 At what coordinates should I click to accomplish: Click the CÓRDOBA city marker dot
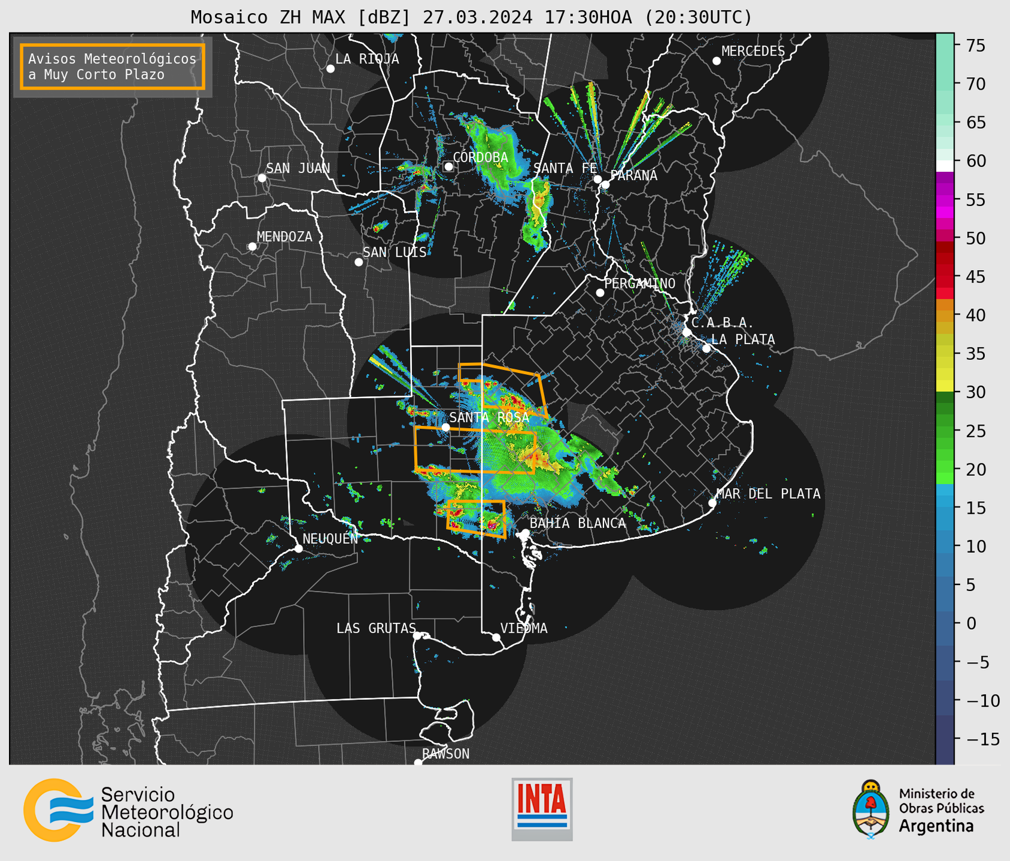pos(448,166)
